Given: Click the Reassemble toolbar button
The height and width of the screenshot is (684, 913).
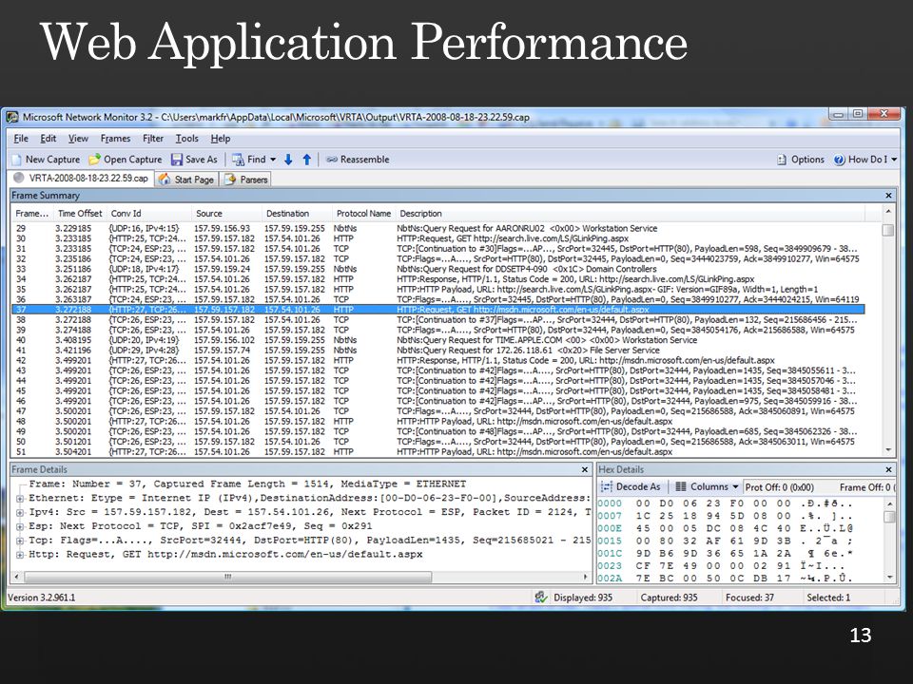Looking at the screenshot, I should tap(358, 160).
